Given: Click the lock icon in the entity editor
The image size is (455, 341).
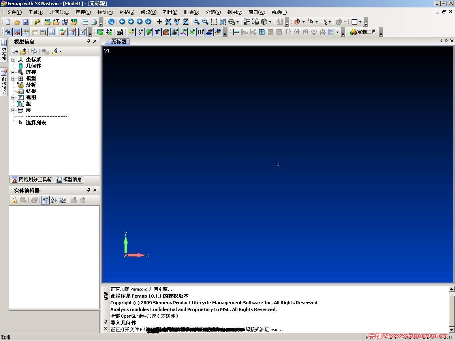Looking at the screenshot, I should click(x=14, y=200).
